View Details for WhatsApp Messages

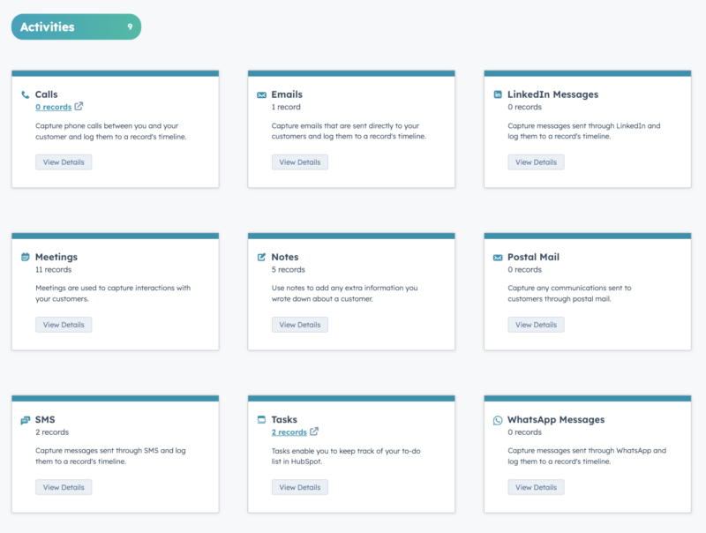point(536,487)
